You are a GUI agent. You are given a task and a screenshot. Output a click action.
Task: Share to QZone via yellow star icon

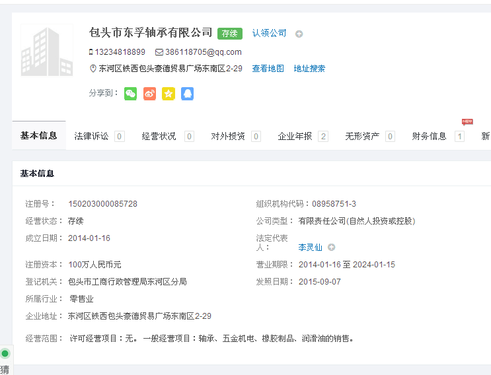[x=169, y=94]
